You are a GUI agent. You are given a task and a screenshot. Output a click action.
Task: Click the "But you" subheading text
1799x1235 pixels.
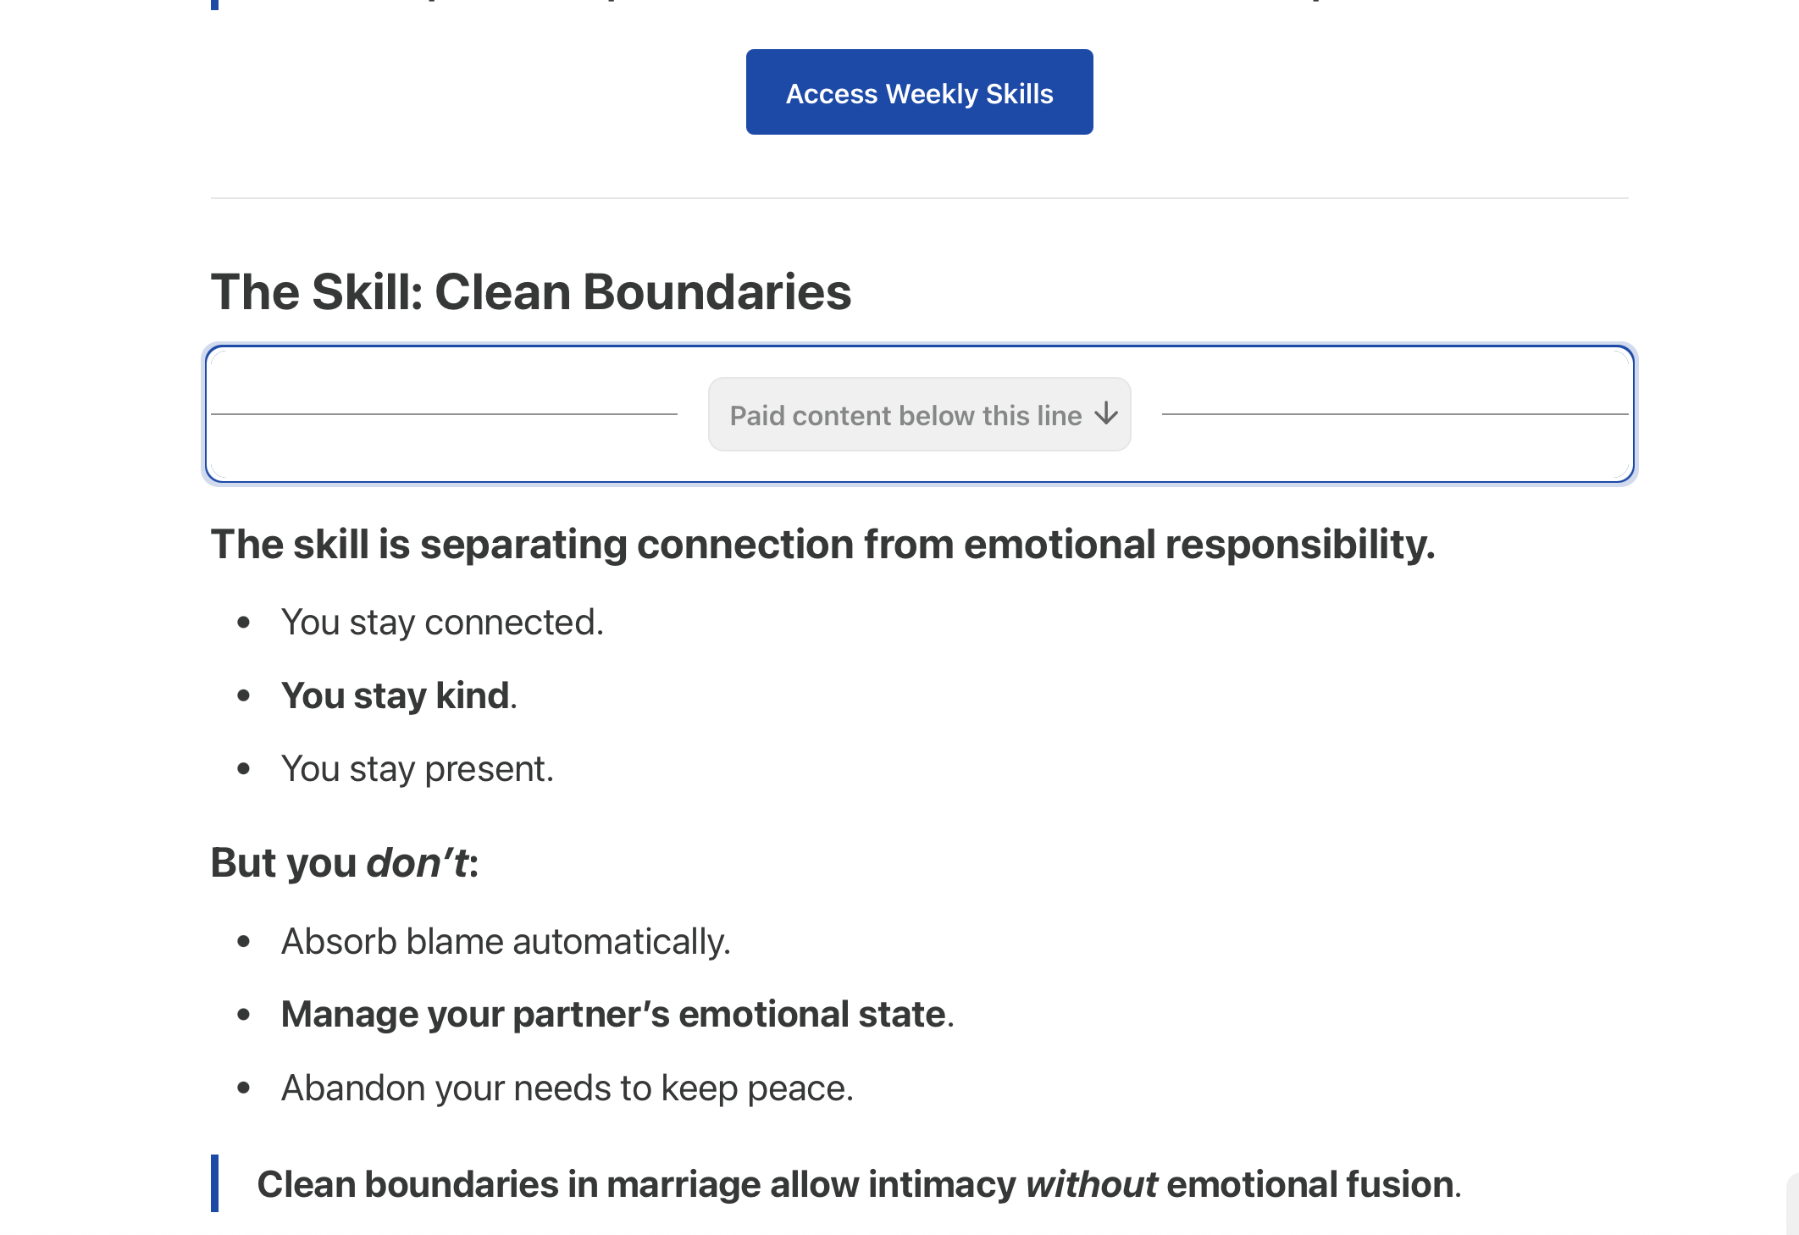pos(285,863)
